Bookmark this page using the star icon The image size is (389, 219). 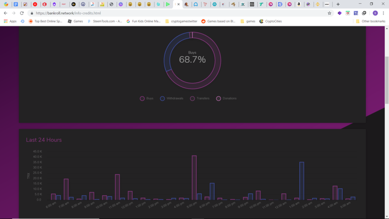pos(329,13)
